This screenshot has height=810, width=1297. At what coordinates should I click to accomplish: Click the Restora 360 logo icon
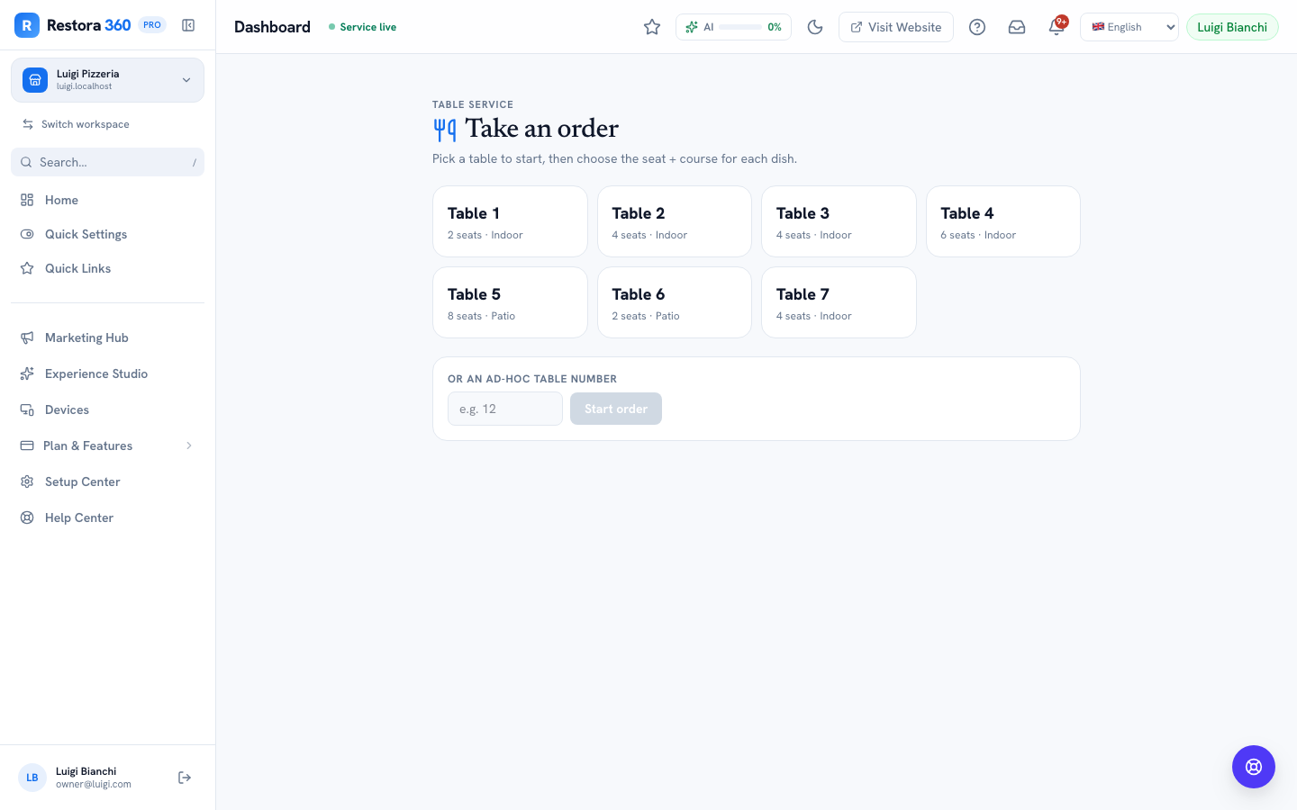pos(27,25)
